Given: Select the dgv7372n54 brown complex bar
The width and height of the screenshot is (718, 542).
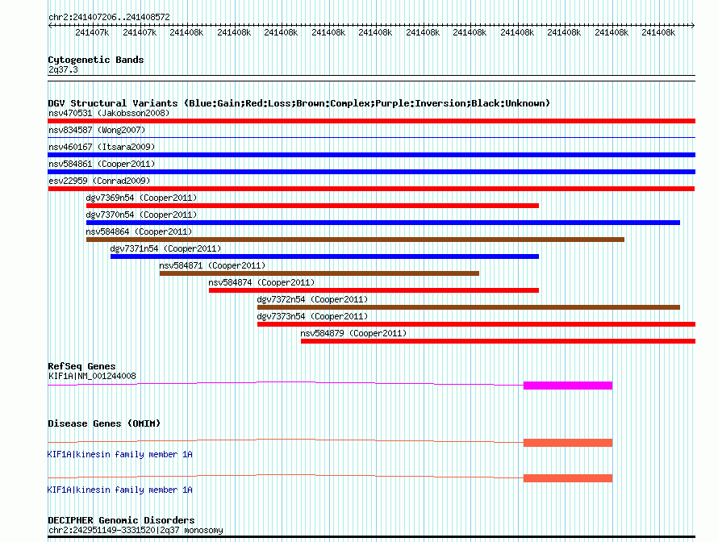Looking at the screenshot, I should (469, 307).
